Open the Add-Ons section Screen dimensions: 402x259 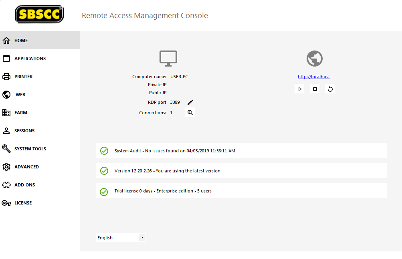click(x=24, y=185)
